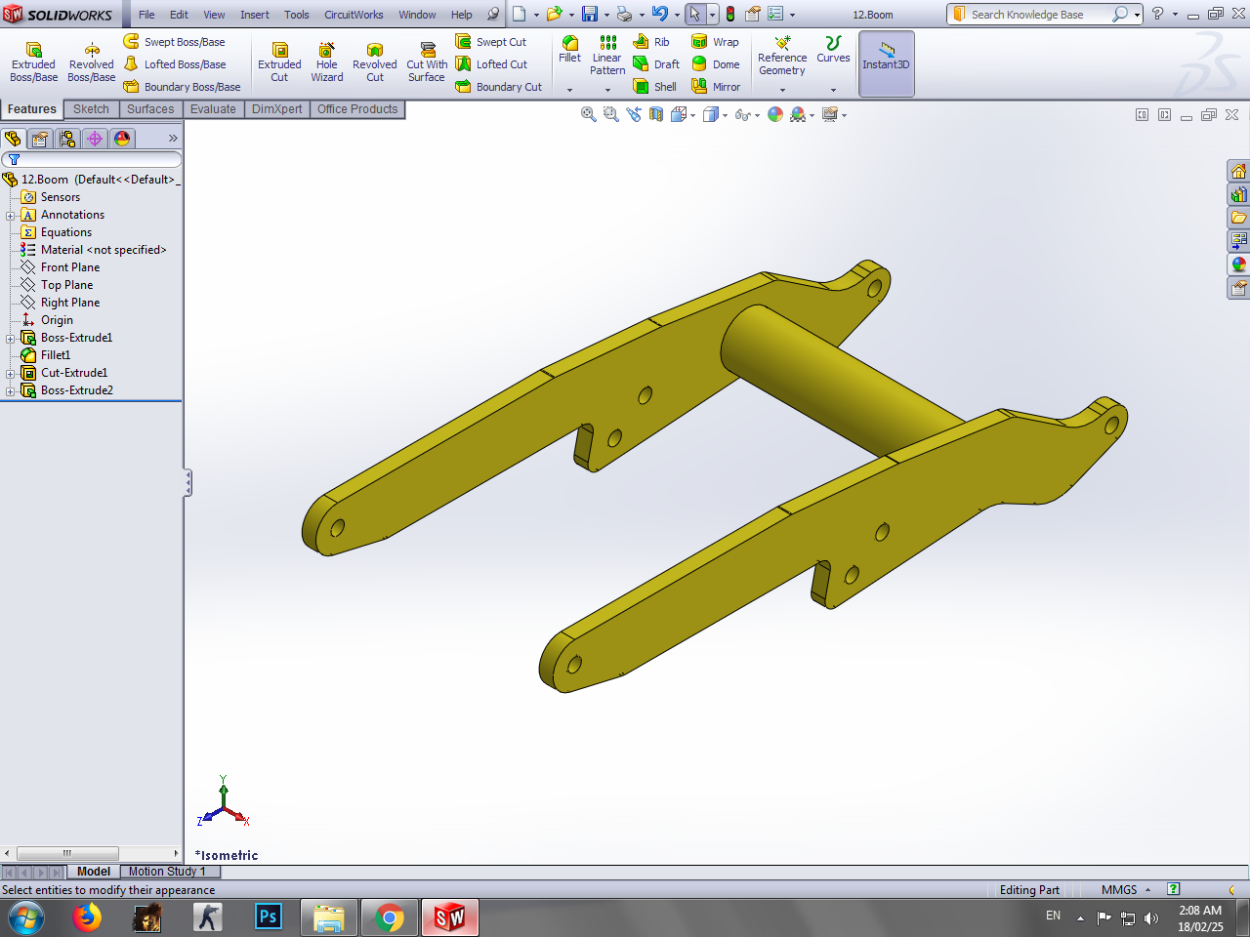1250x937 pixels.
Task: Open the File menu
Action: (x=146, y=15)
